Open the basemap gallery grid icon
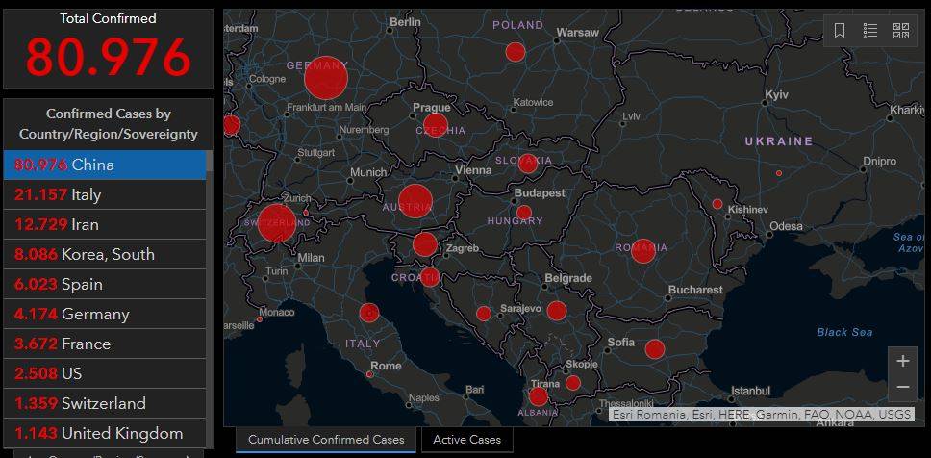This screenshot has width=931, height=458. pos(901,30)
